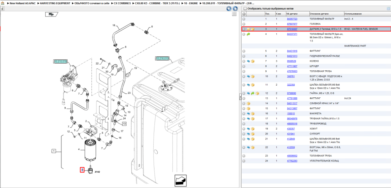391x188 pixels.
Task: Click the package icon in the КОЛЕНО row
Action: pyautogui.click(x=253, y=61)
